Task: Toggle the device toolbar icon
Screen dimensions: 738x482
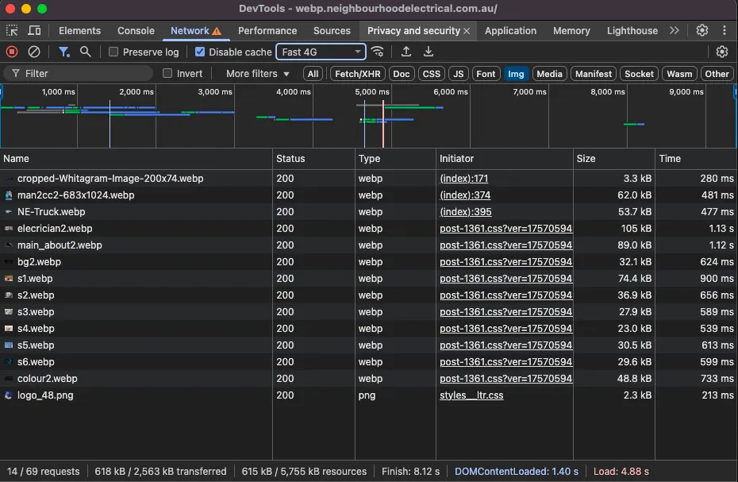Action: (x=34, y=30)
